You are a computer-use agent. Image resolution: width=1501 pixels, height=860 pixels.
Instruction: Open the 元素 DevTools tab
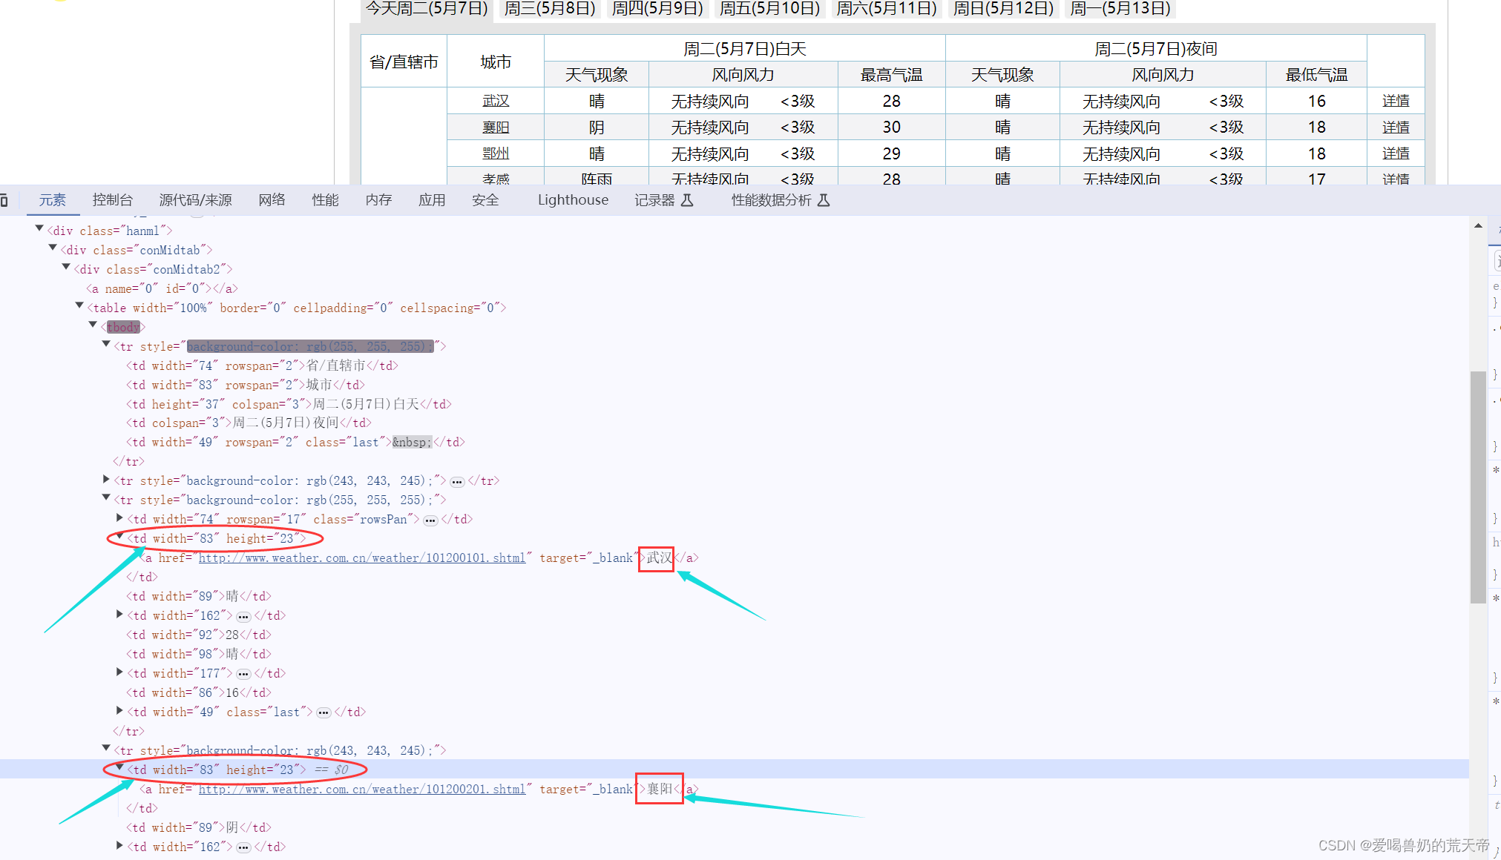coord(53,200)
